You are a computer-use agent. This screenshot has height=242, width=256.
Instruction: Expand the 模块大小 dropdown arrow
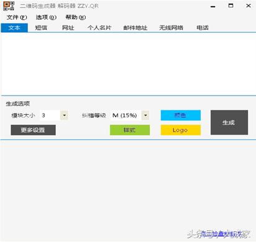64,115
